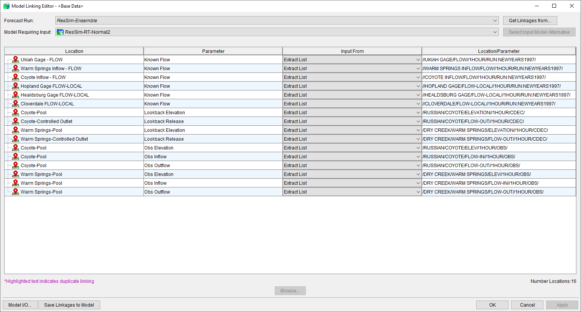581x312 pixels.
Task: Click the icon of Warm Springs-Pool Obs Inflow row
Action: tap(15, 183)
